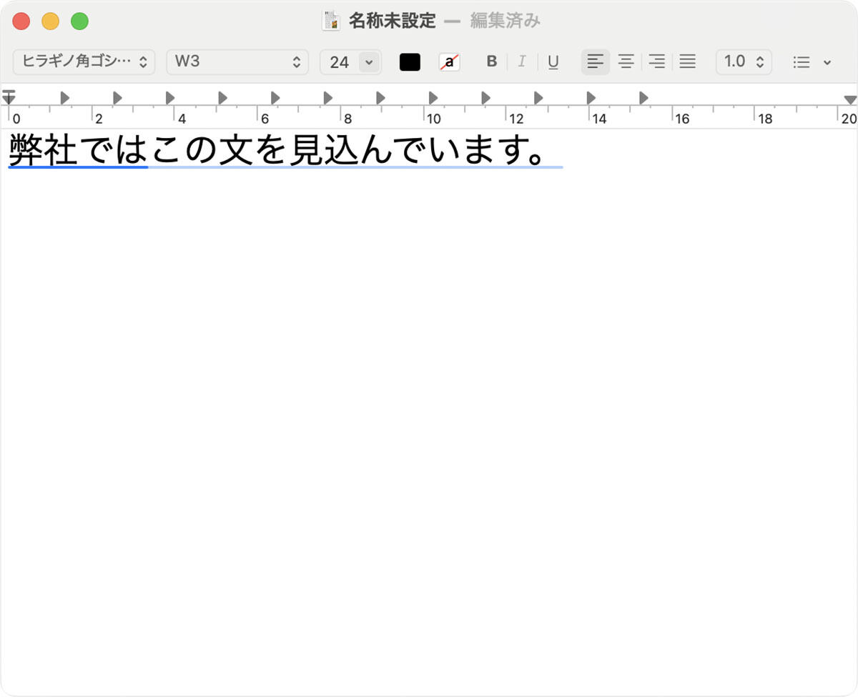
Task: Click the right margin marker on ruler
Action: pyautogui.click(x=850, y=100)
